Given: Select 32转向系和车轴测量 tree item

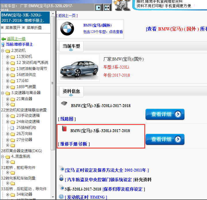Looking at the screenshot, I should coord(18,178).
